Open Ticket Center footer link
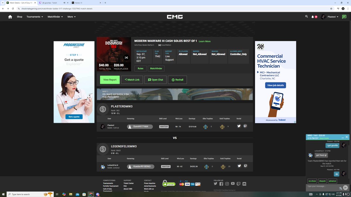 (x=128, y=183)
